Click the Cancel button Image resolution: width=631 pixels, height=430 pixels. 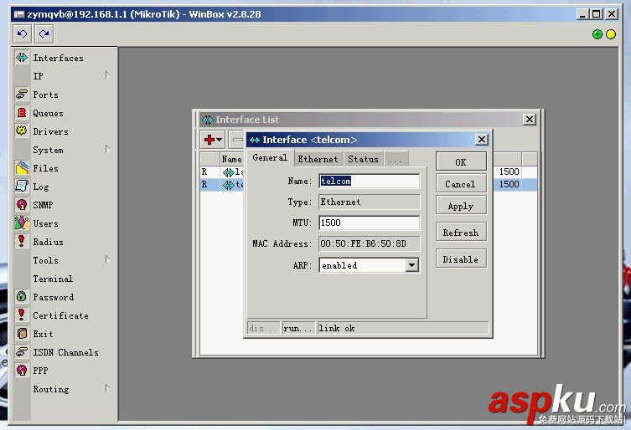click(x=461, y=184)
